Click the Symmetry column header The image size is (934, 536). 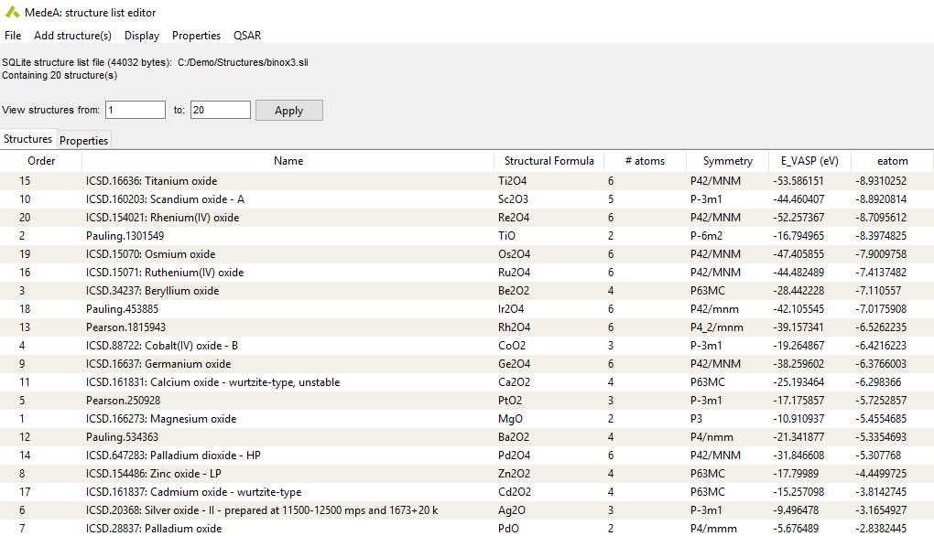(x=727, y=161)
